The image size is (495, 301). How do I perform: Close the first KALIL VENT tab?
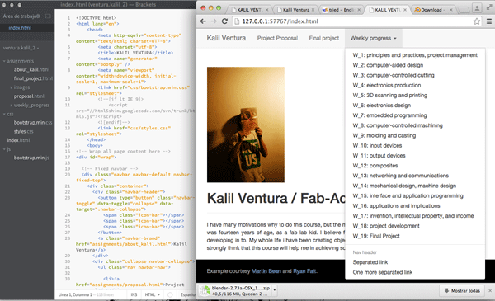coord(266,10)
